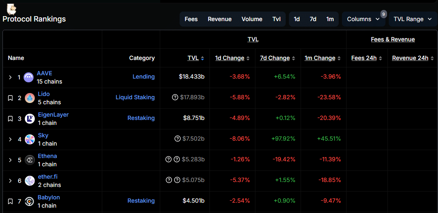Click the Sky protocol logo icon

30,139
